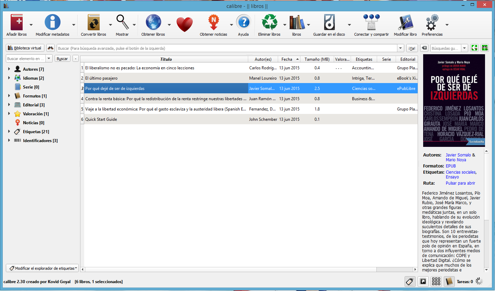Click Eliminar libros recycle icon

point(269,22)
